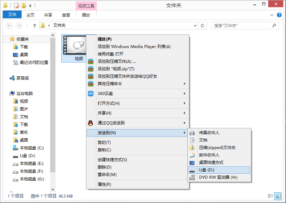Screen dimensions: 286x203
Task: Click the new folder icon in the title bar
Action: click(24, 5)
